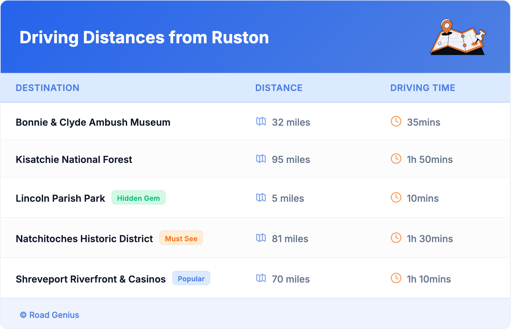The height and width of the screenshot is (329, 511).
Task: Select the Must See tag
Action: 181,238
